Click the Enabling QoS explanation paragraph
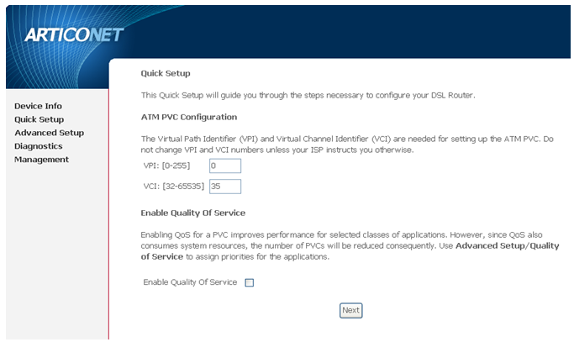574x342 pixels. pyautogui.click(x=350, y=245)
